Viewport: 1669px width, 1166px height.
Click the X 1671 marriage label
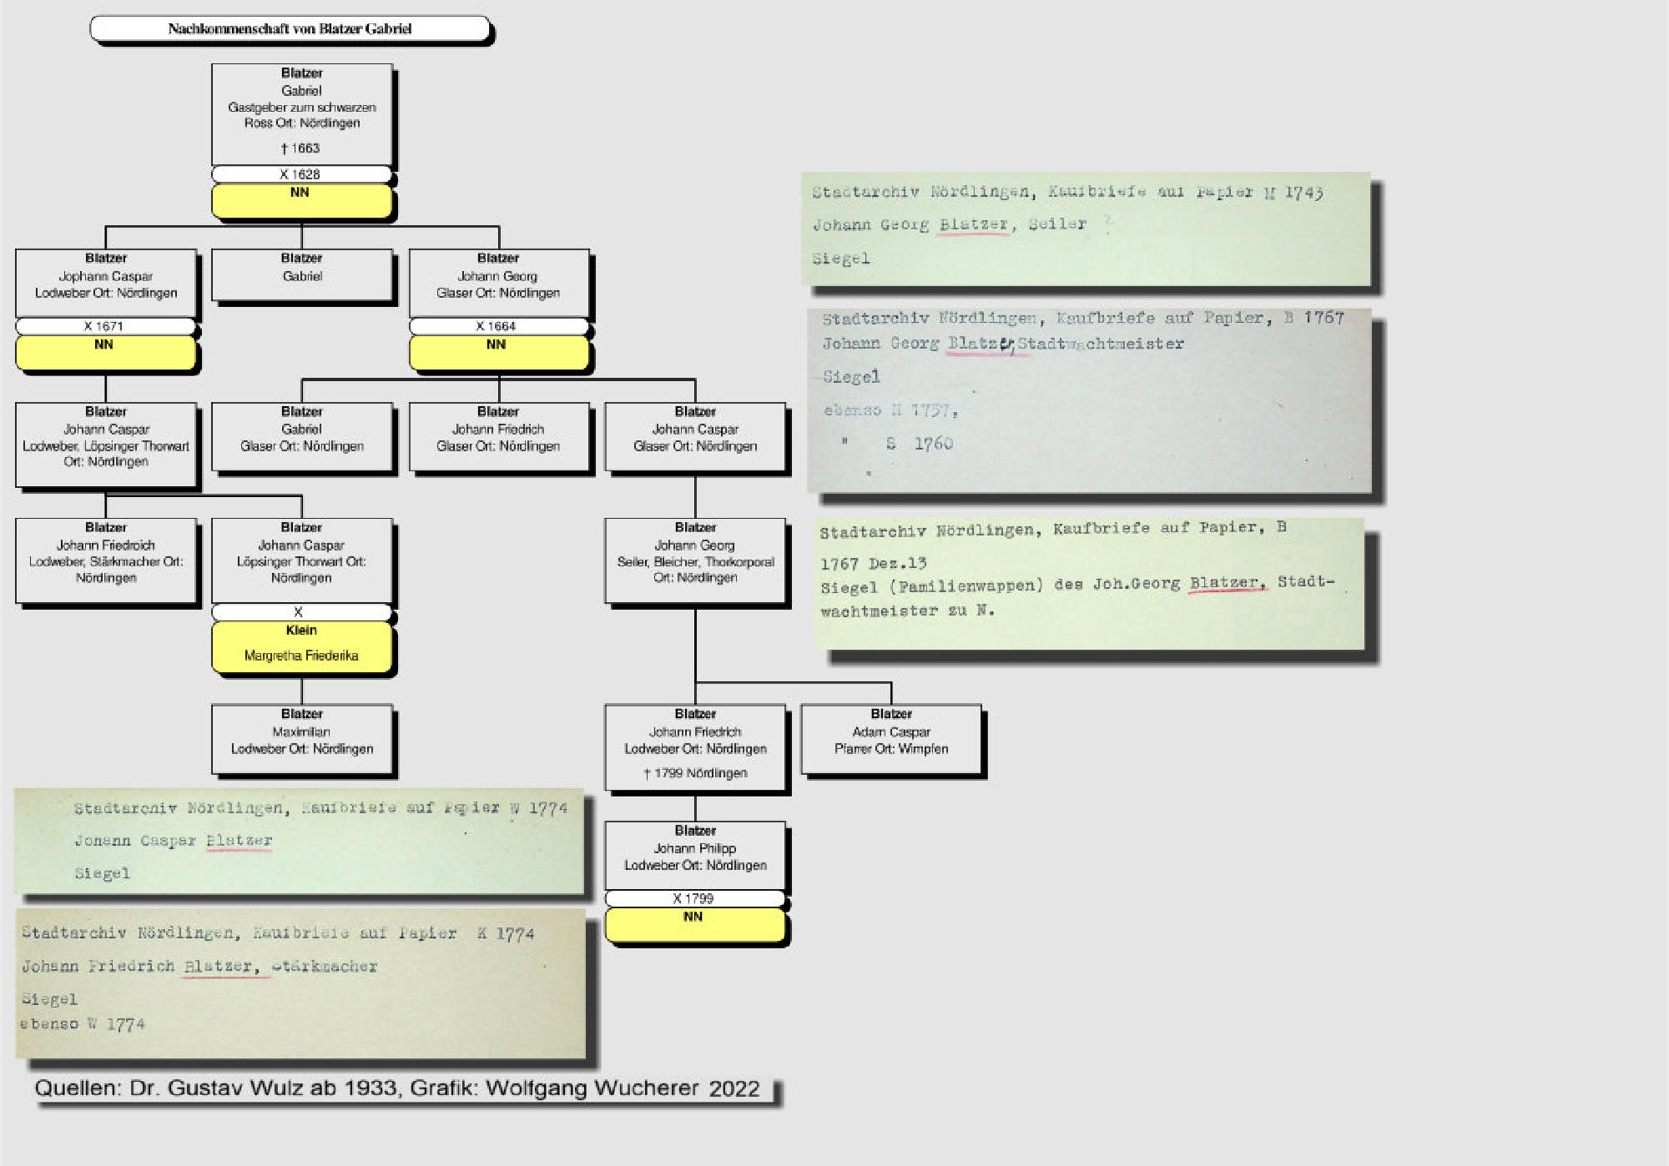(x=104, y=326)
